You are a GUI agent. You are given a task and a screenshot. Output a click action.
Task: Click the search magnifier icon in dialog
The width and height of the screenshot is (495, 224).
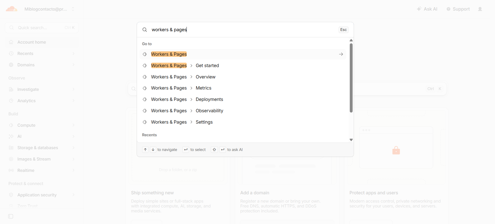145,30
